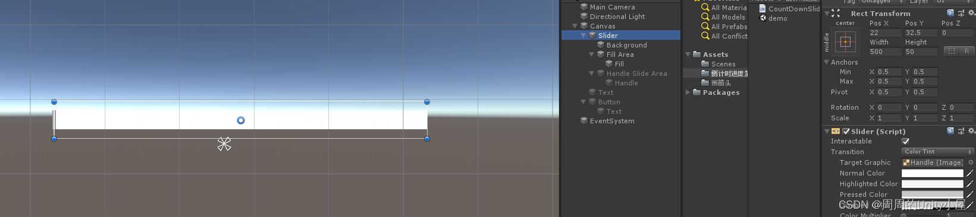Image resolution: width=976 pixels, height=217 pixels.
Task: Click the Background object cube icon
Action: pyautogui.click(x=601, y=45)
